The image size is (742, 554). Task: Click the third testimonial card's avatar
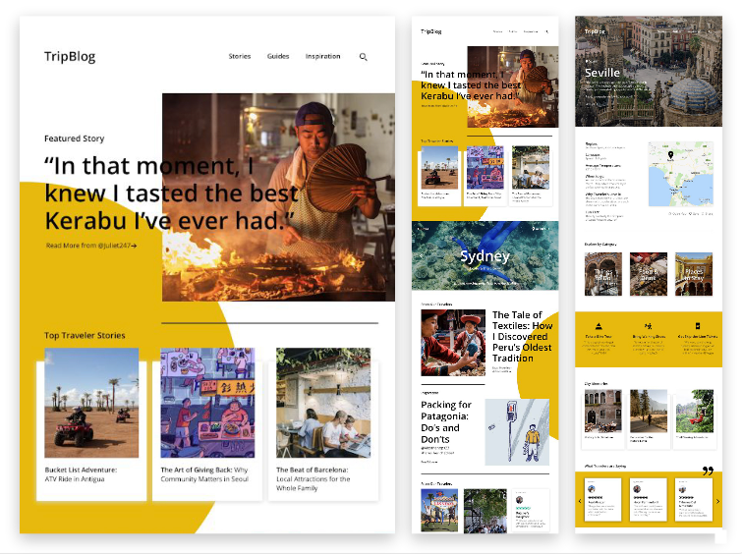click(682, 489)
